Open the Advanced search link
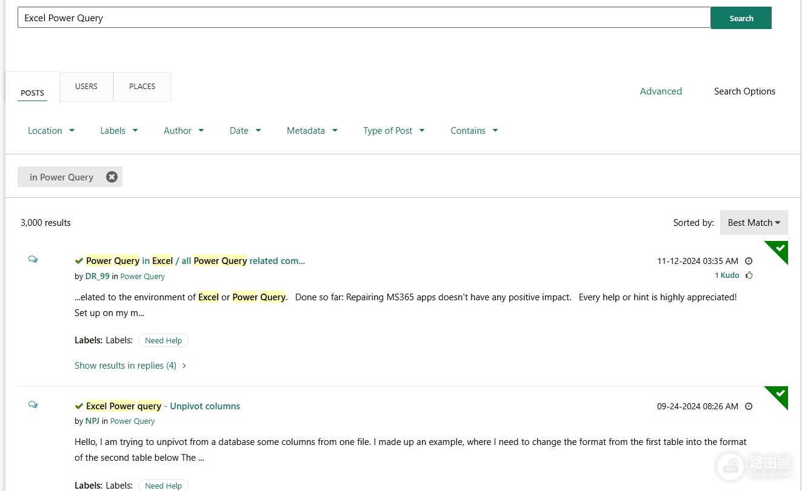This screenshot has width=802, height=491. click(x=661, y=91)
